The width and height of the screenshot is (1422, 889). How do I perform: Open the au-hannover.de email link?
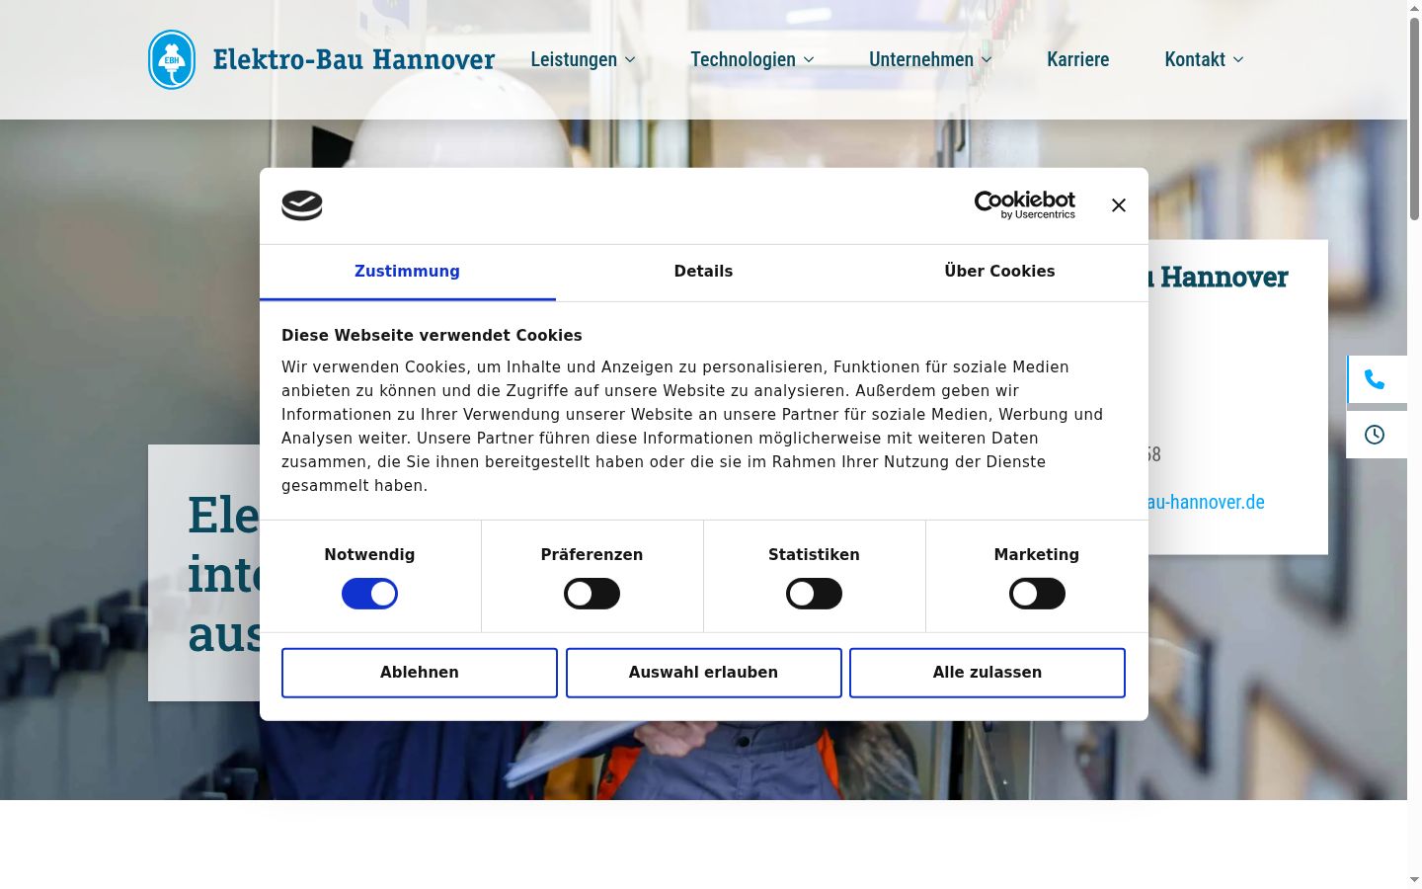coord(1206,502)
